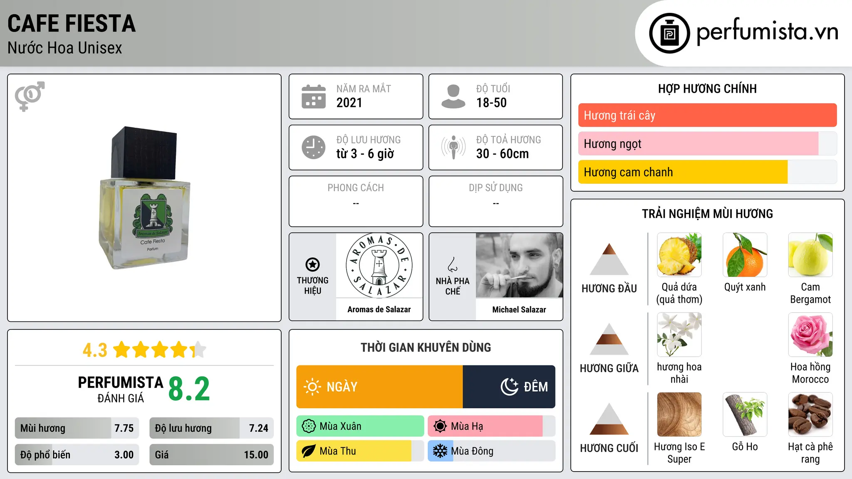Click the nose icon above Nhà pha chế

click(x=453, y=264)
